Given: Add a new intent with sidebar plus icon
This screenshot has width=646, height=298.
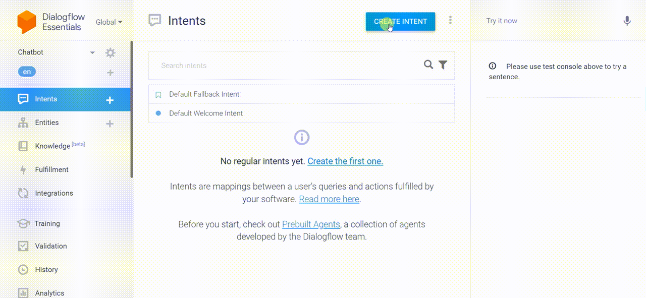Looking at the screenshot, I should (110, 100).
